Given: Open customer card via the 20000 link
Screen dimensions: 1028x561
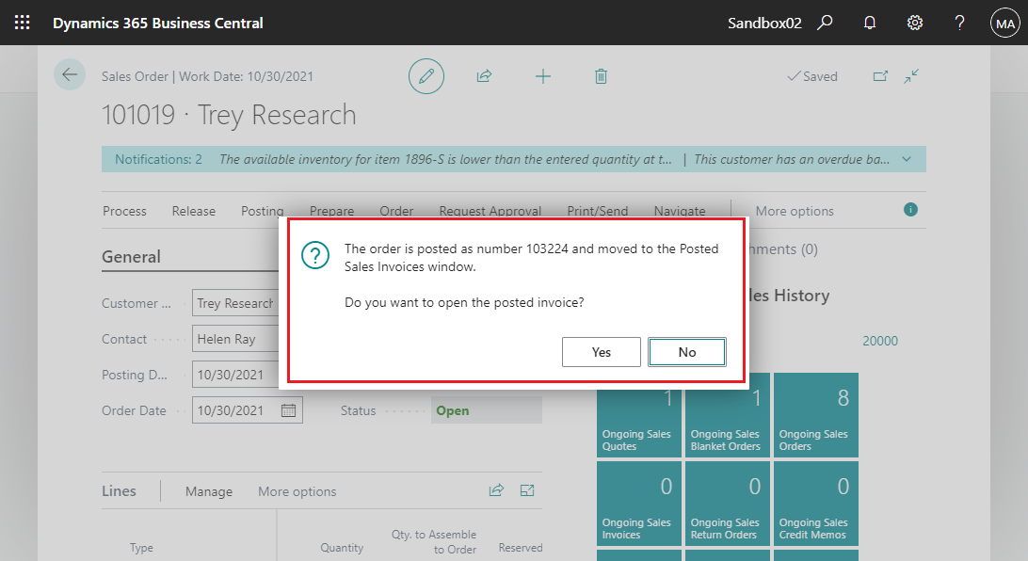Looking at the screenshot, I should pyautogui.click(x=879, y=341).
